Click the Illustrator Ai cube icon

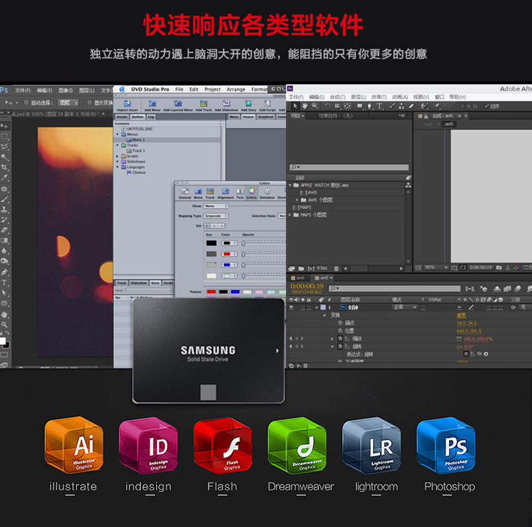pos(73,445)
